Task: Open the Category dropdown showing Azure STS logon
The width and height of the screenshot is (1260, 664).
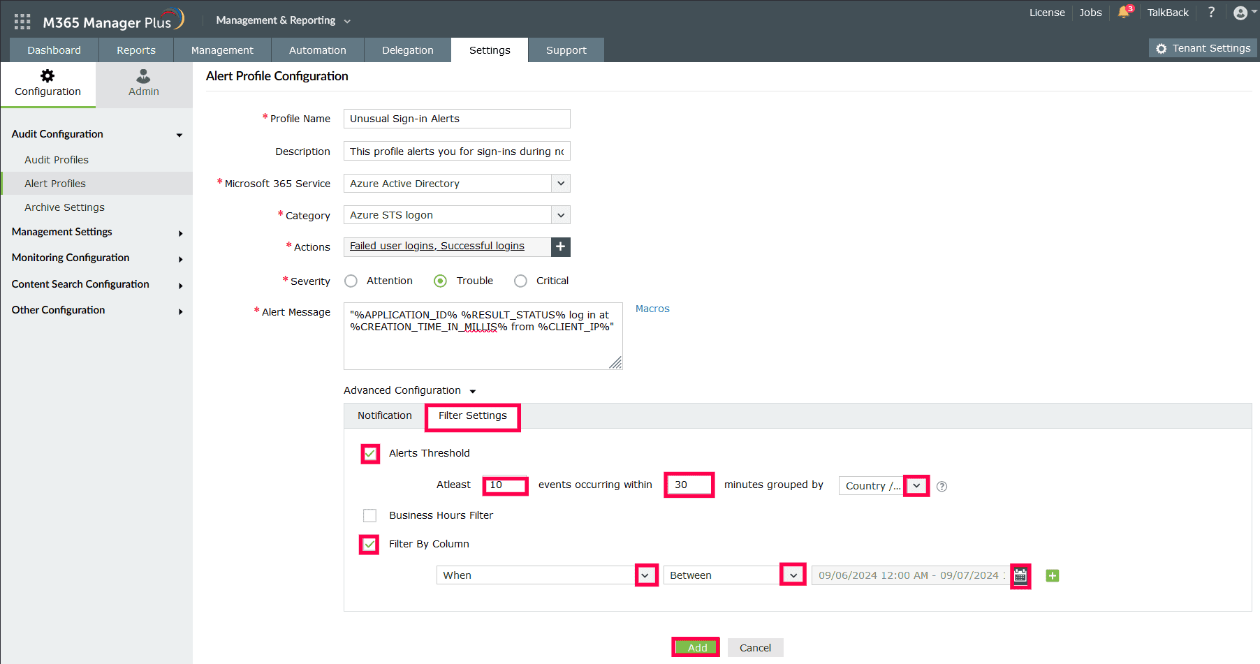Action: [x=560, y=214]
